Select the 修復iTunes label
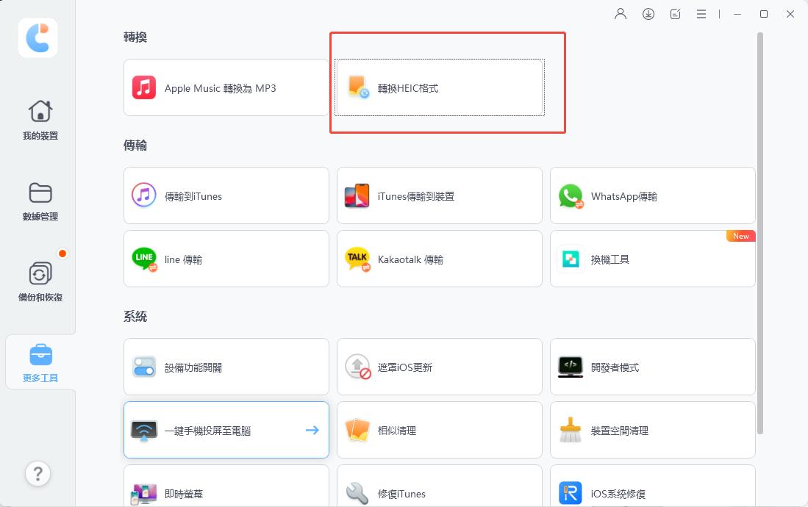 coord(401,494)
